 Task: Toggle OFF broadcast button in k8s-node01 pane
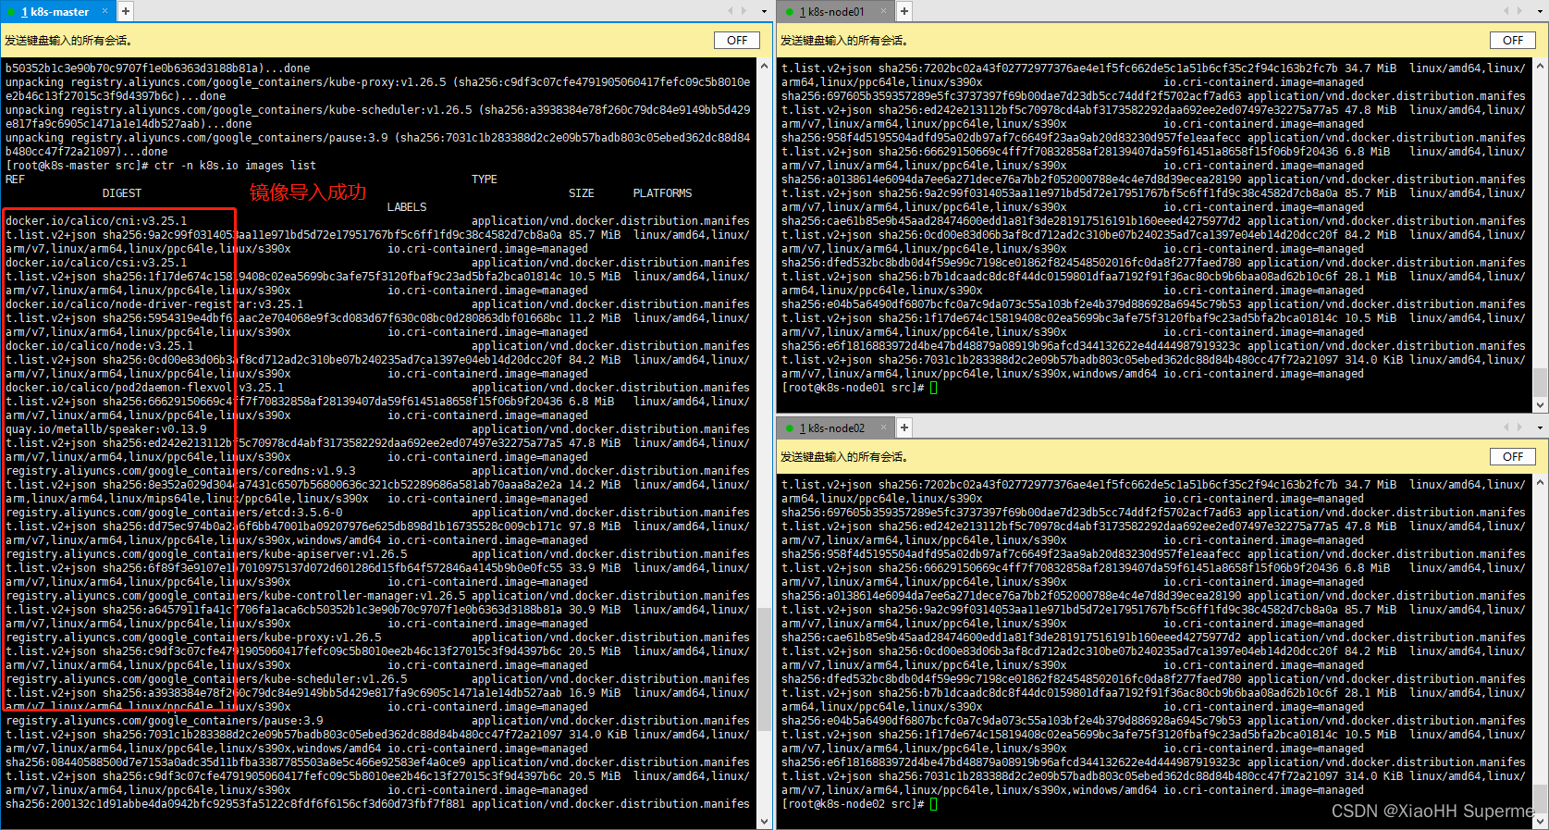pyautogui.click(x=1513, y=41)
